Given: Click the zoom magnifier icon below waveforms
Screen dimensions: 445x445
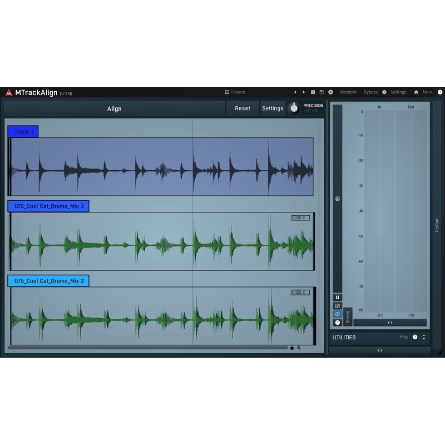Looking at the screenshot, I should pyautogui.click(x=299, y=348).
